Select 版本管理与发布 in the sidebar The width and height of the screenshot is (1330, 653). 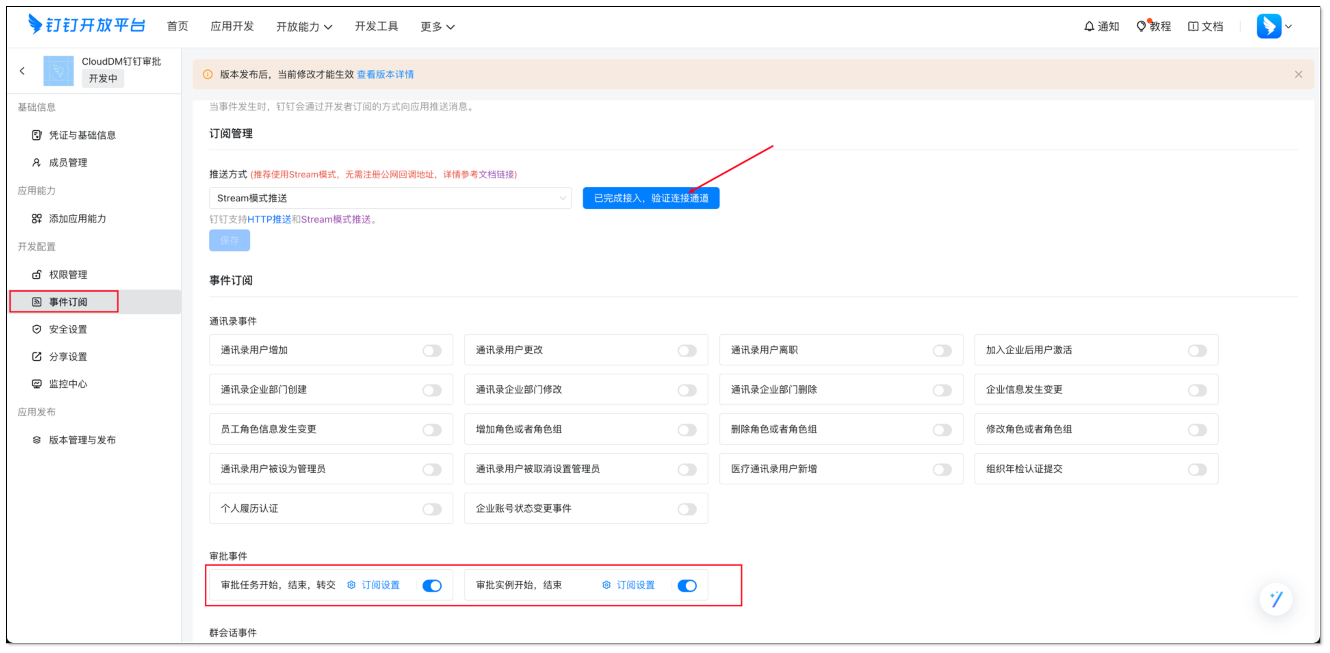[82, 440]
